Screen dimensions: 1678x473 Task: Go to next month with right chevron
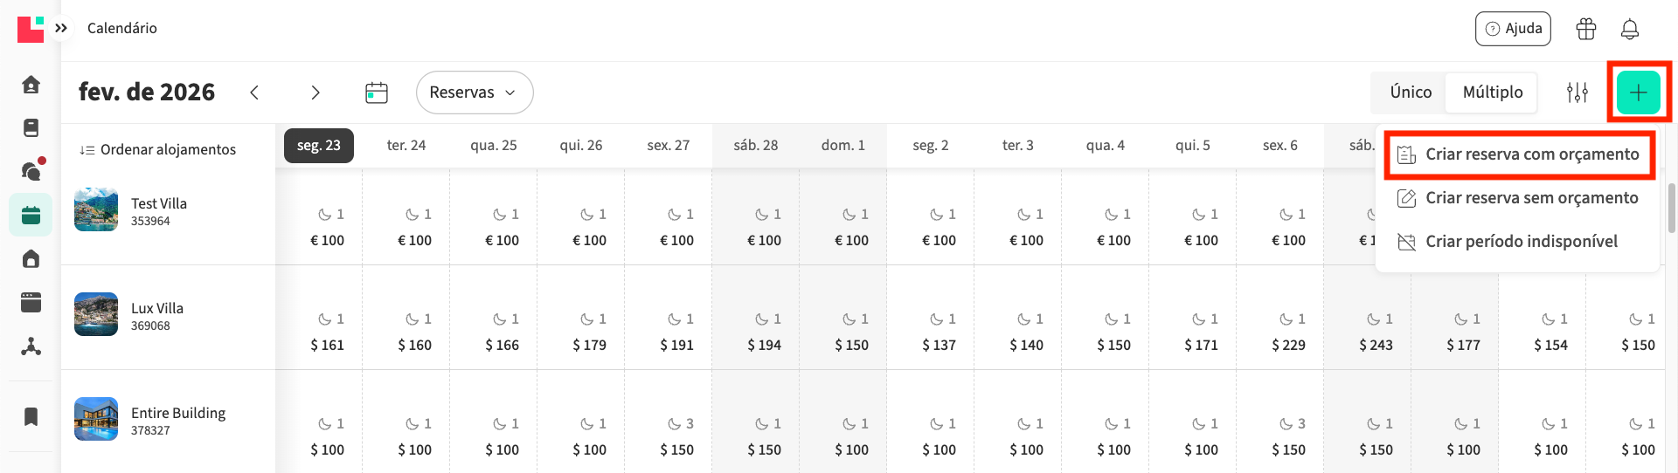315,93
